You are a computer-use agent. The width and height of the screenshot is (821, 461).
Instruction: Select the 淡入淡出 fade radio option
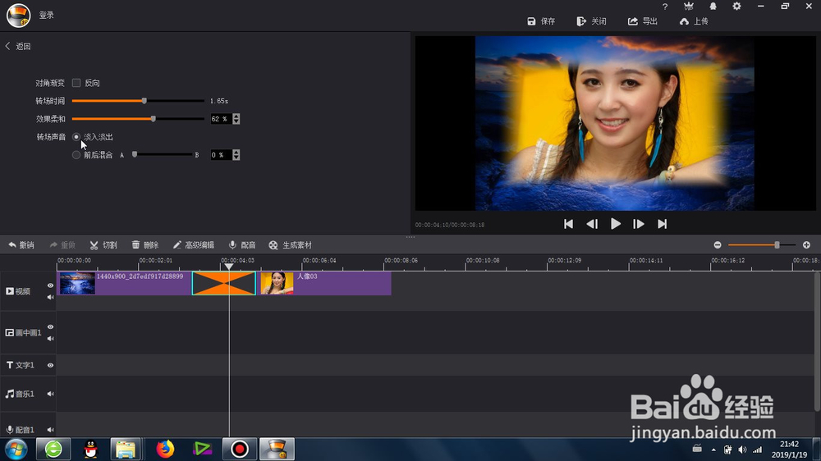click(76, 136)
